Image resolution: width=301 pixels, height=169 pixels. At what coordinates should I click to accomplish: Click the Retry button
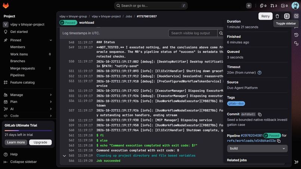266,16
